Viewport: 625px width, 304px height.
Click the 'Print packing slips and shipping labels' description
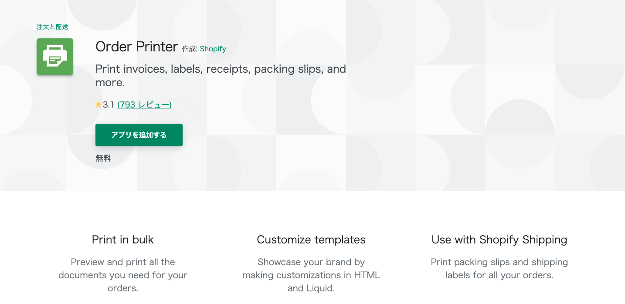pyautogui.click(x=499, y=269)
